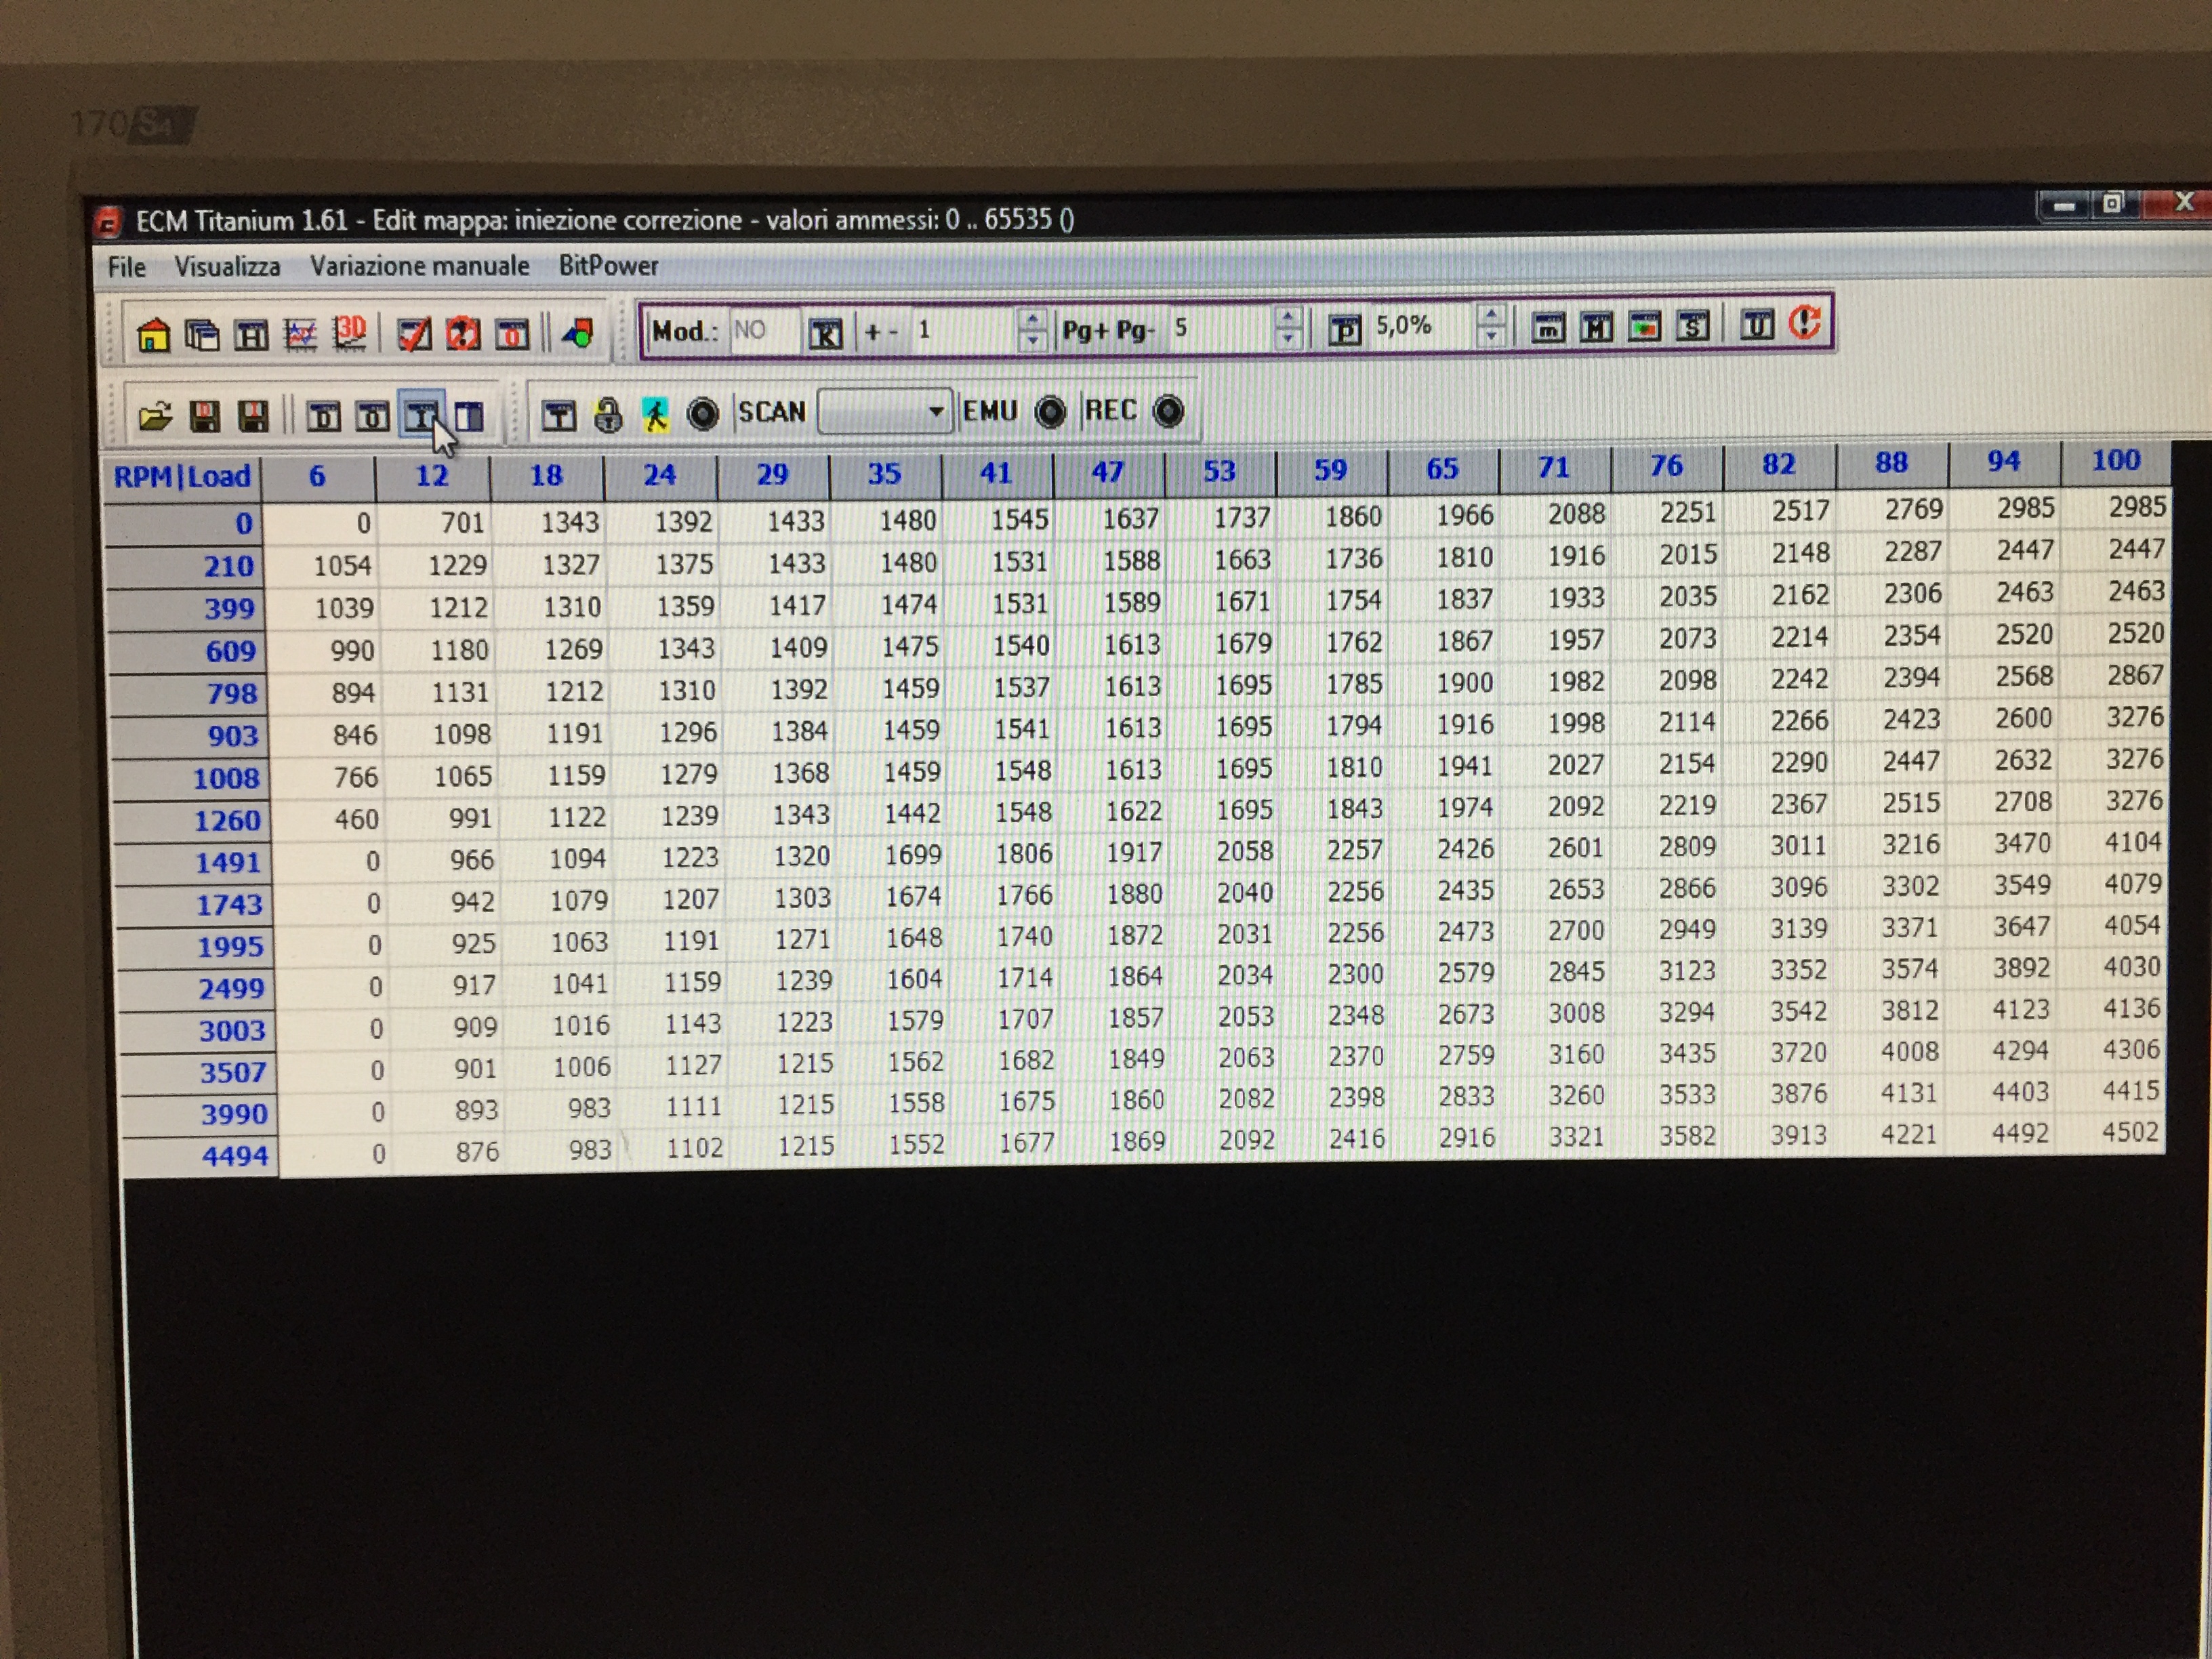Open the 2D line graph view icon
2212x1659 pixels.
(x=300, y=334)
